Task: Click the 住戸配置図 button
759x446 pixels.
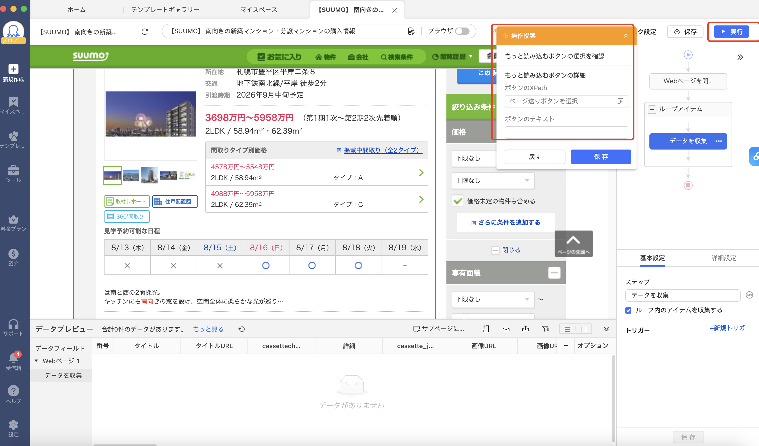Action: 175,201
